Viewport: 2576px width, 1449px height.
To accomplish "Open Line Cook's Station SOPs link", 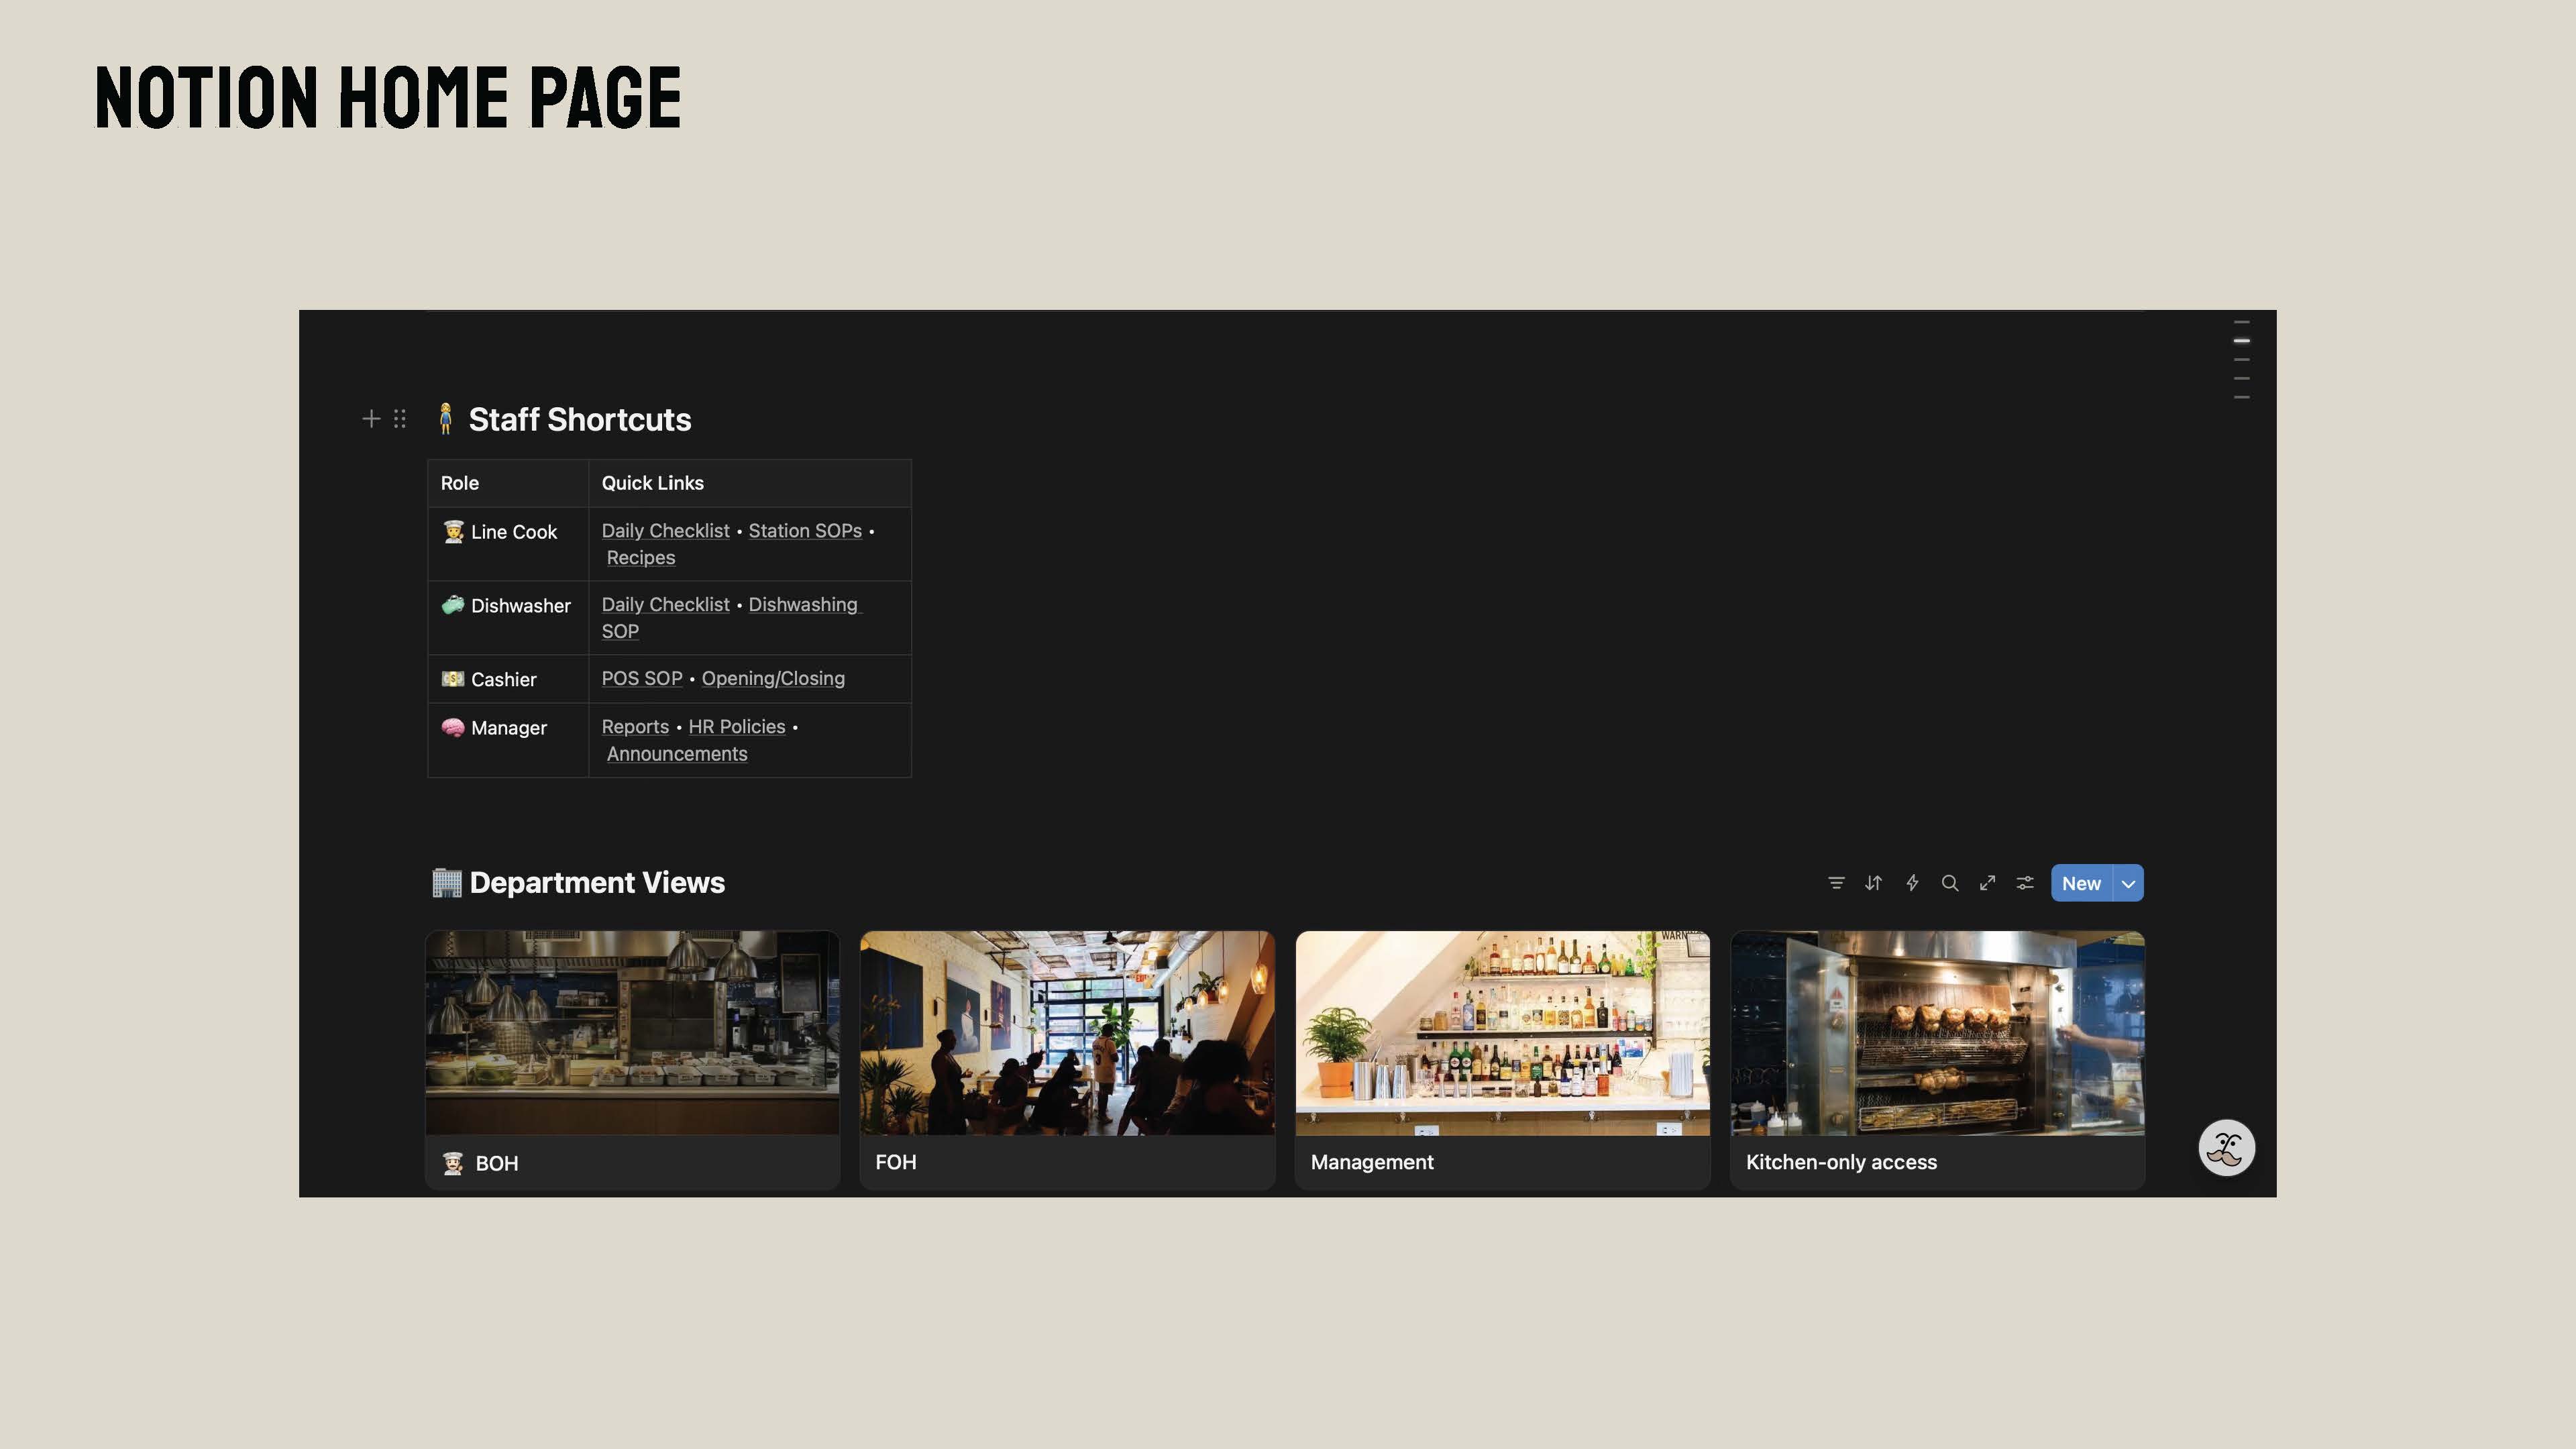I will point(805,531).
